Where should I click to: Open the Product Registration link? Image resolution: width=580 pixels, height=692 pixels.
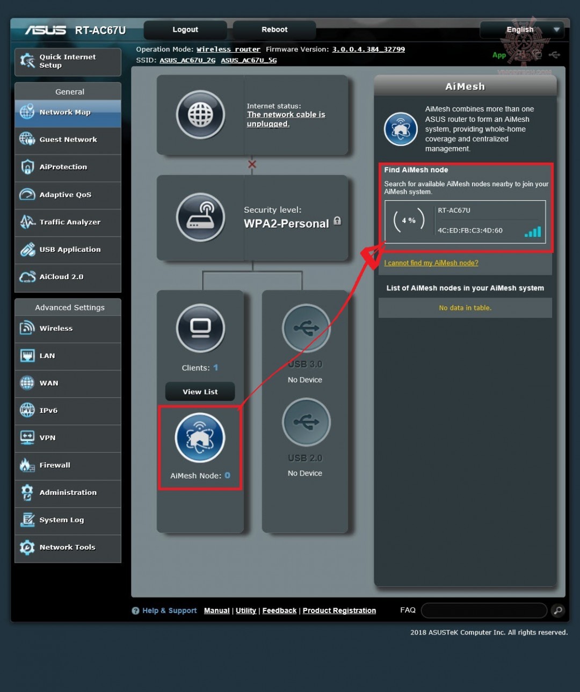pyautogui.click(x=339, y=611)
